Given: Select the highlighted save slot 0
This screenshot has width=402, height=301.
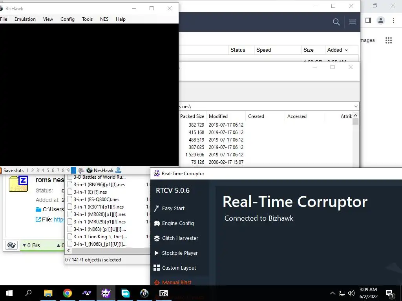Looking at the screenshot, I should (73, 170).
